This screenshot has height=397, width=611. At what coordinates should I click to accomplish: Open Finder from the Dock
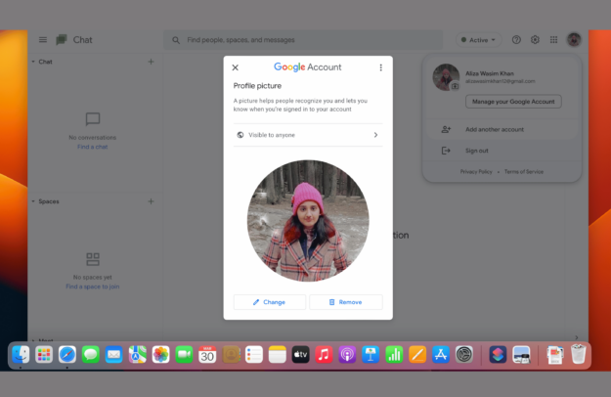click(21, 355)
